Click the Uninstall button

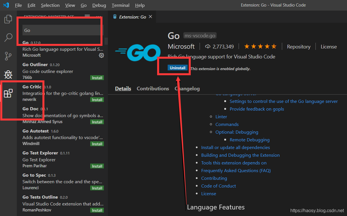pyautogui.click(x=178, y=68)
